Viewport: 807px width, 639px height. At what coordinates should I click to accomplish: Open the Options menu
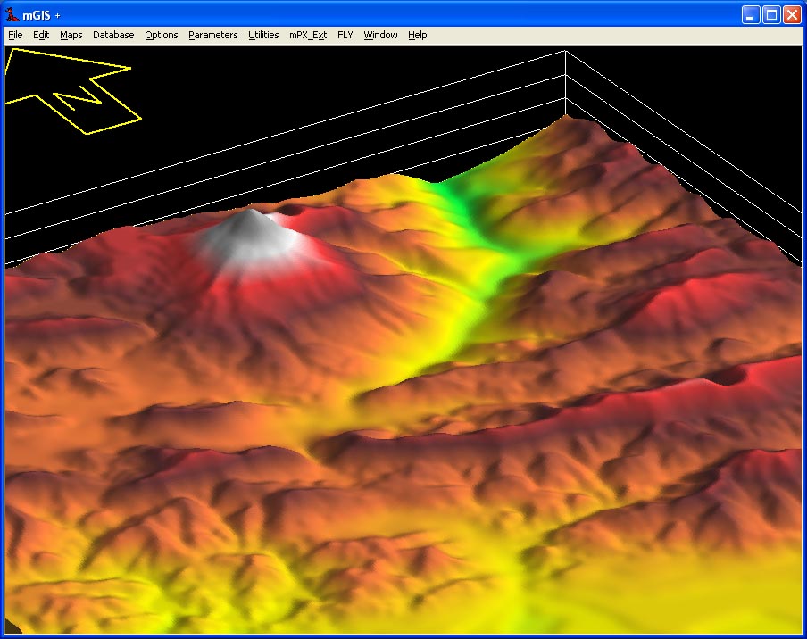pyautogui.click(x=161, y=35)
